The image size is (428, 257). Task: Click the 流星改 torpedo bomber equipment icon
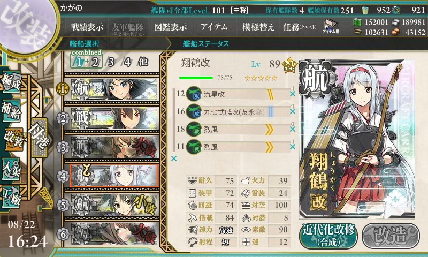[194, 94]
